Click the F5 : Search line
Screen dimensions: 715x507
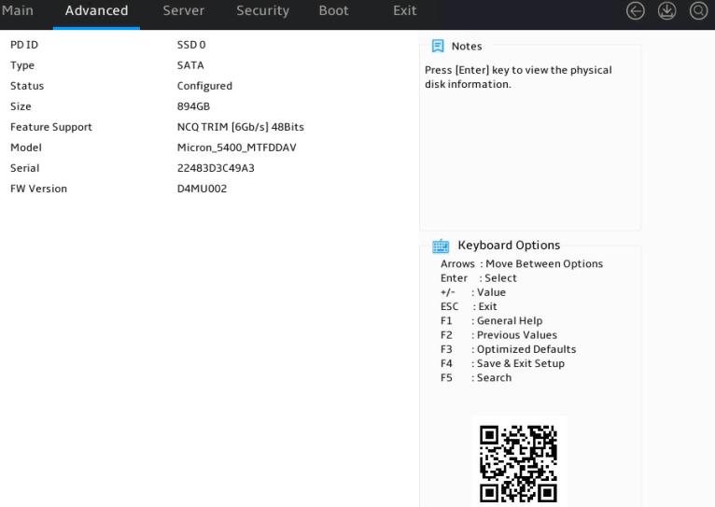click(x=476, y=377)
